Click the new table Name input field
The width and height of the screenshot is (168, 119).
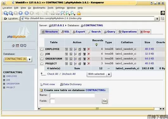pos(72,95)
